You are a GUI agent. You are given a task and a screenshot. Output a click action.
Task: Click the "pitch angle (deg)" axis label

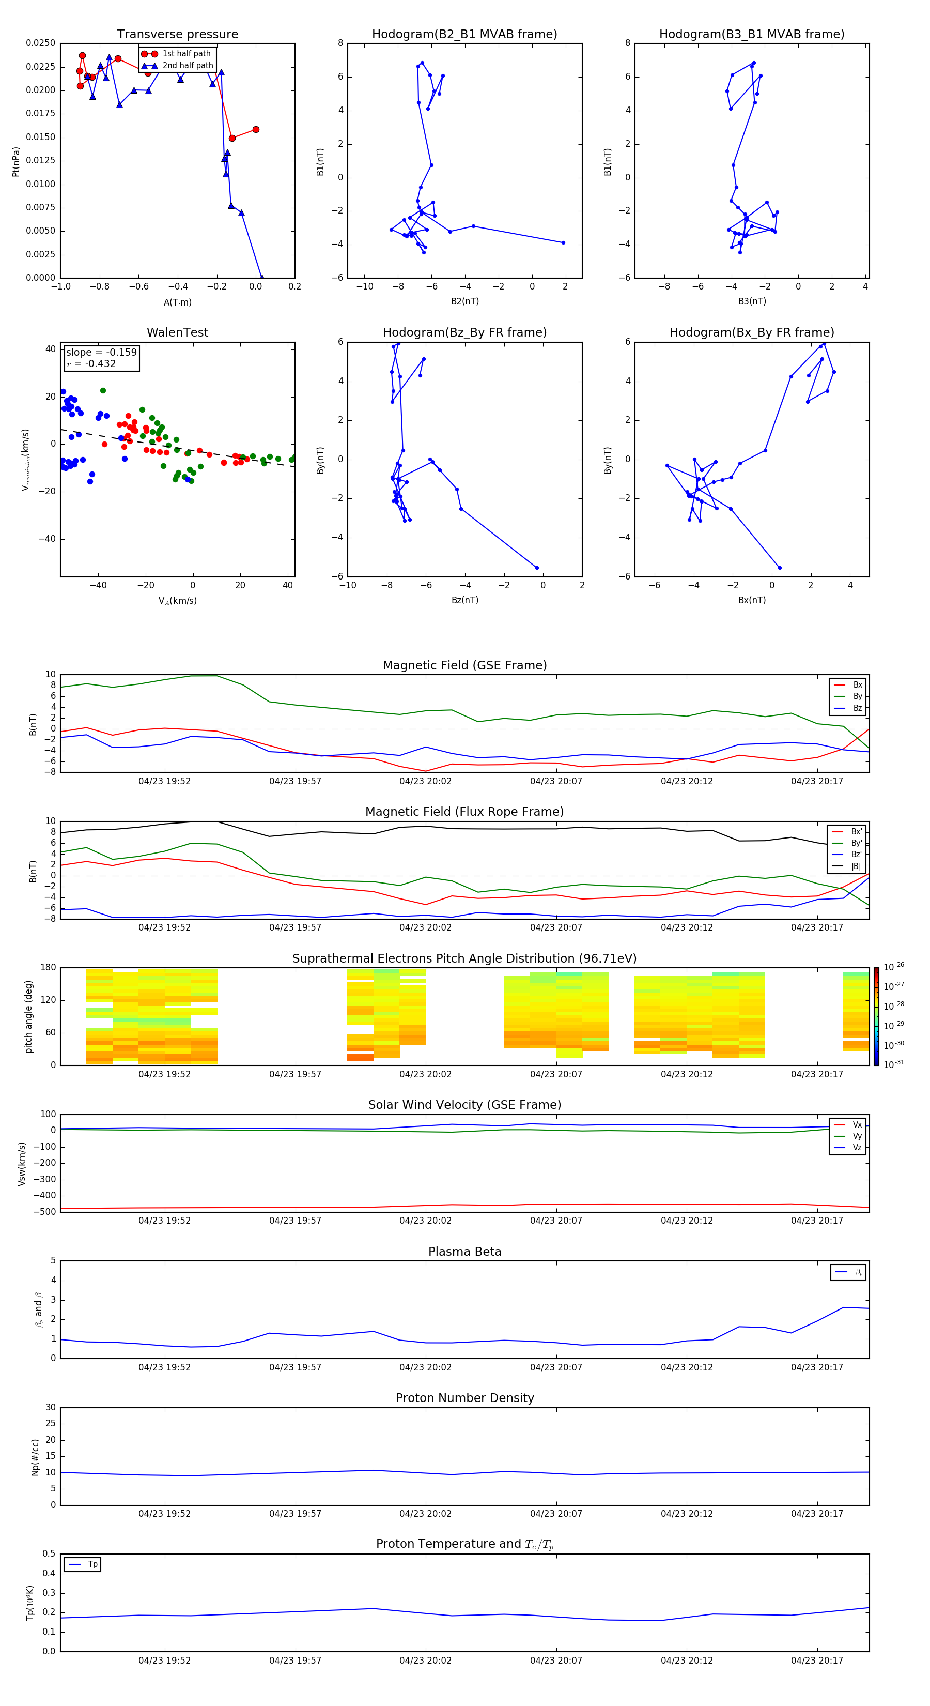[x=29, y=1016]
